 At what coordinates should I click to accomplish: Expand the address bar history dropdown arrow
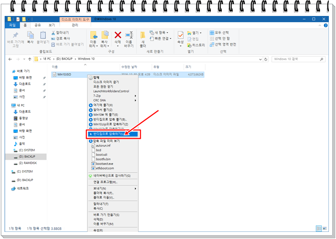(x=260, y=59)
